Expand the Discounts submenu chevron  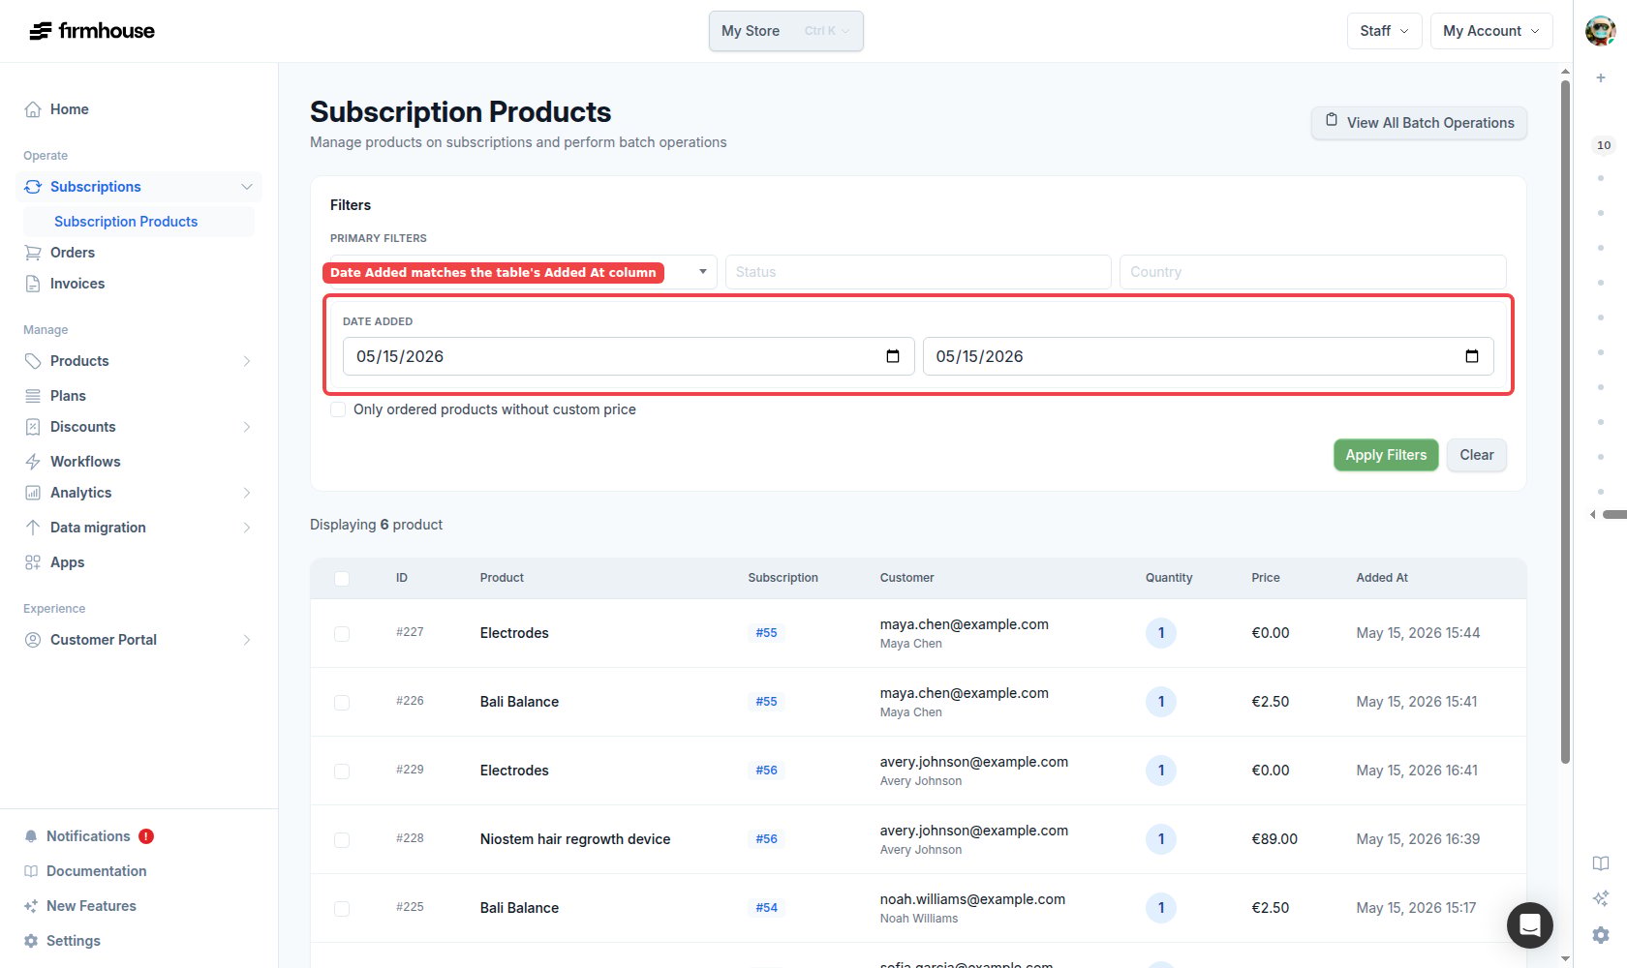coord(247,427)
